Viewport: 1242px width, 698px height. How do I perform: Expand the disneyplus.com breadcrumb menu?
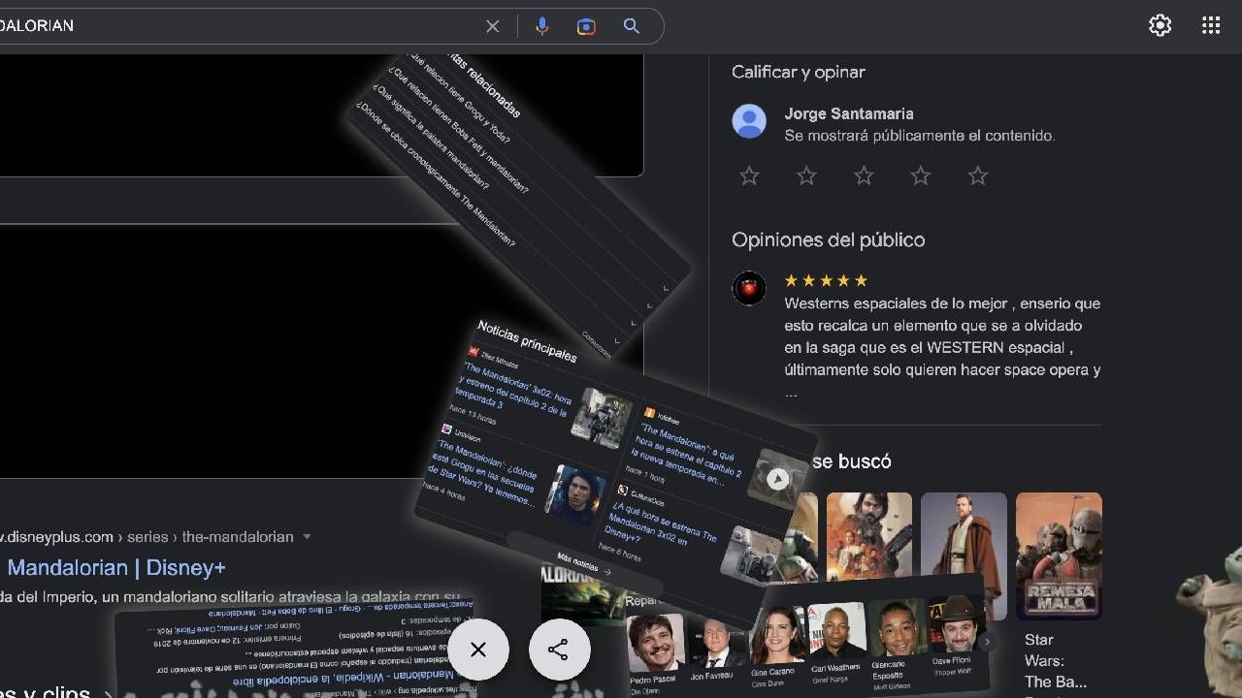tap(308, 536)
